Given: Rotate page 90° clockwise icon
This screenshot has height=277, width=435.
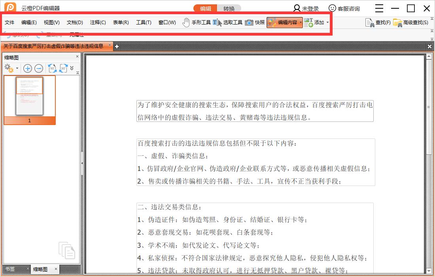Looking at the screenshot, I should [x=63, y=68].
